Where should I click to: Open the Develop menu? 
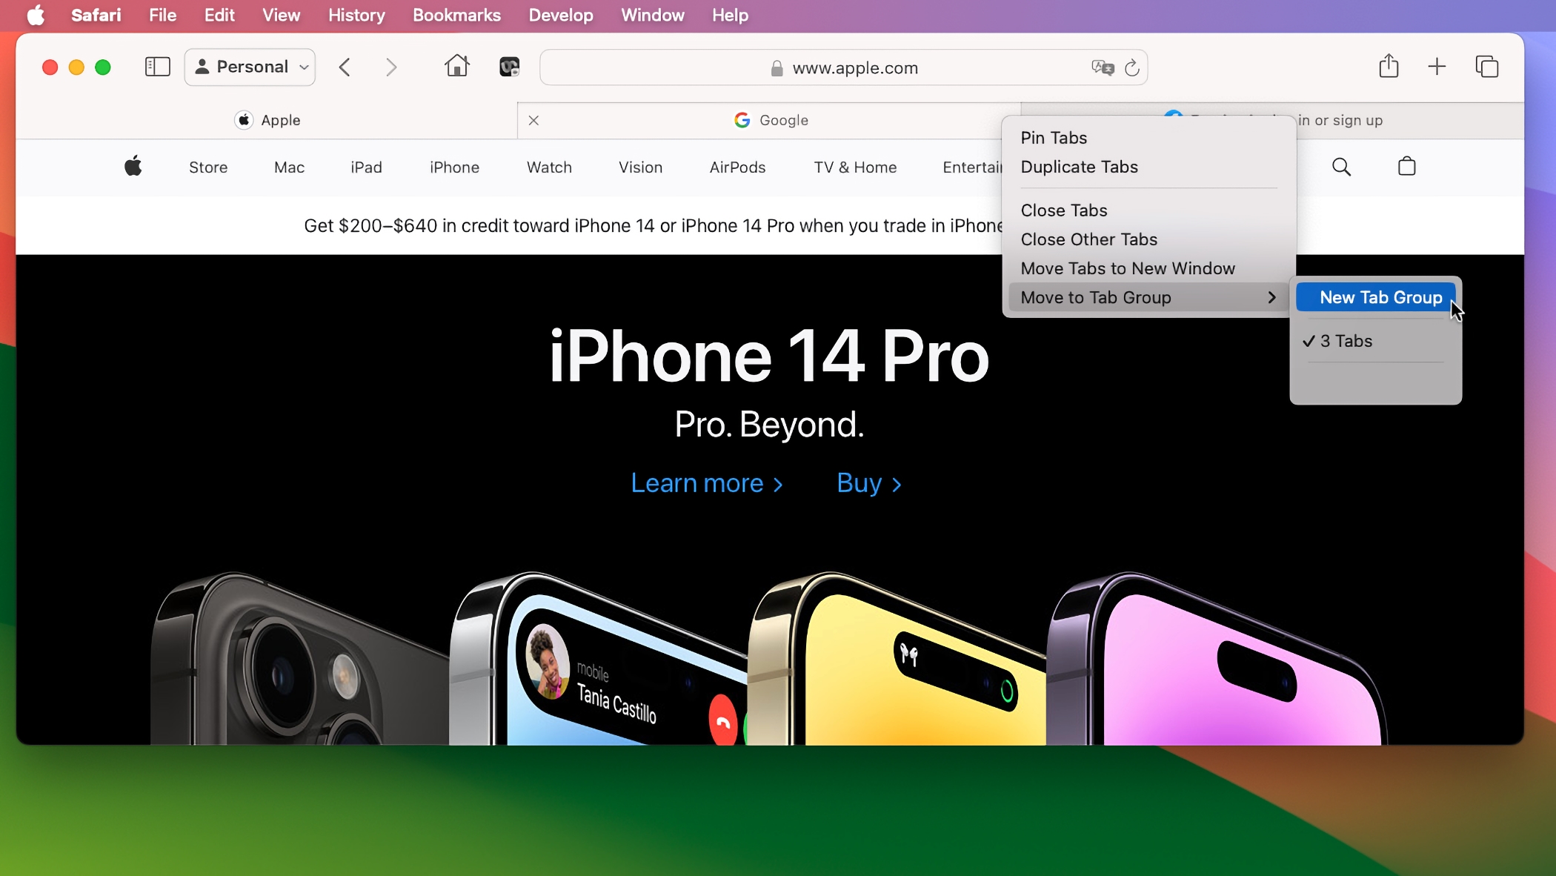560,15
